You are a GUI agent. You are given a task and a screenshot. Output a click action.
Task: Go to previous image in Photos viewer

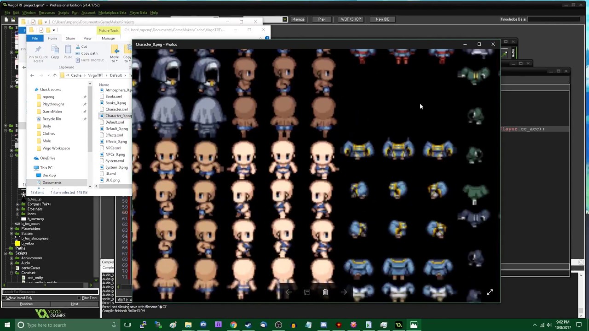(x=289, y=292)
